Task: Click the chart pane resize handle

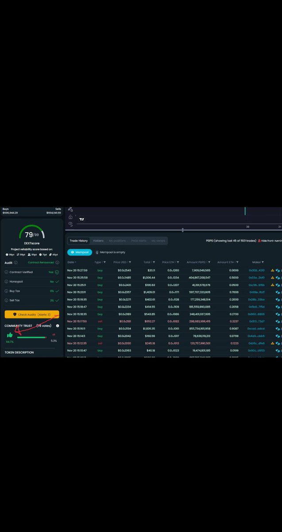Action: tap(182, 230)
